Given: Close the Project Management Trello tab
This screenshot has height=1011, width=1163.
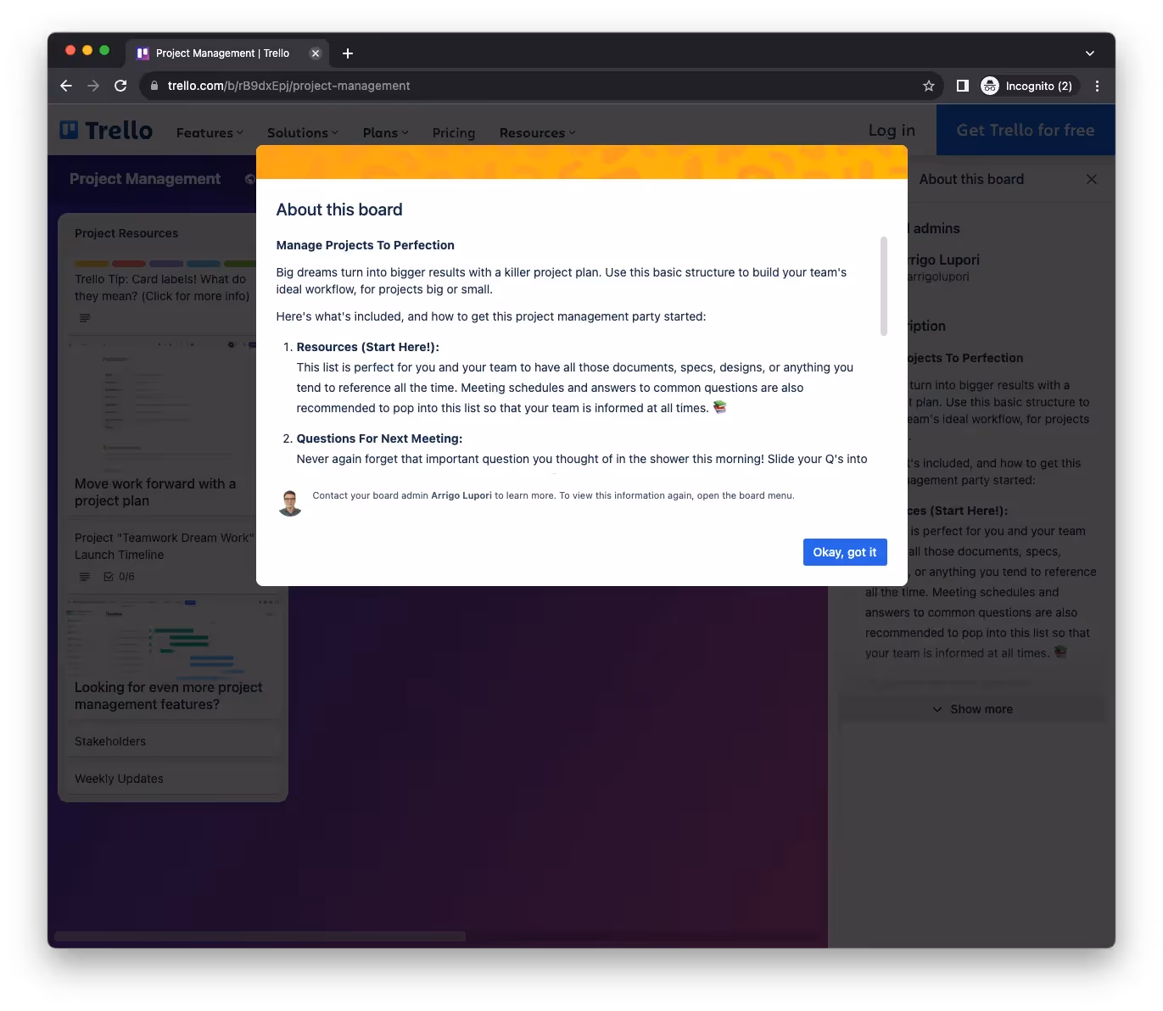Looking at the screenshot, I should (x=316, y=53).
